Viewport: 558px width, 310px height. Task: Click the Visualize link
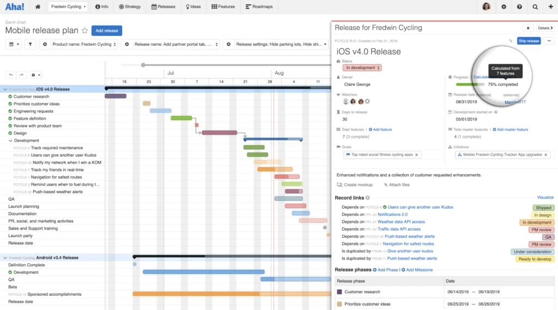(x=545, y=197)
